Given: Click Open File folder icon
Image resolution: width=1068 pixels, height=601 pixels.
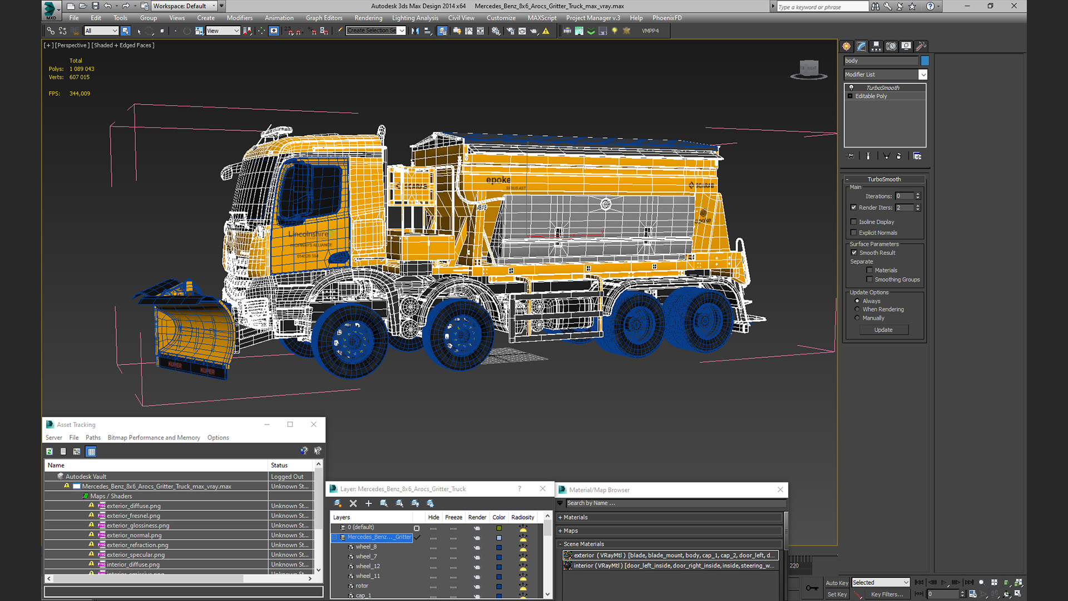Looking at the screenshot, I should (x=83, y=6).
